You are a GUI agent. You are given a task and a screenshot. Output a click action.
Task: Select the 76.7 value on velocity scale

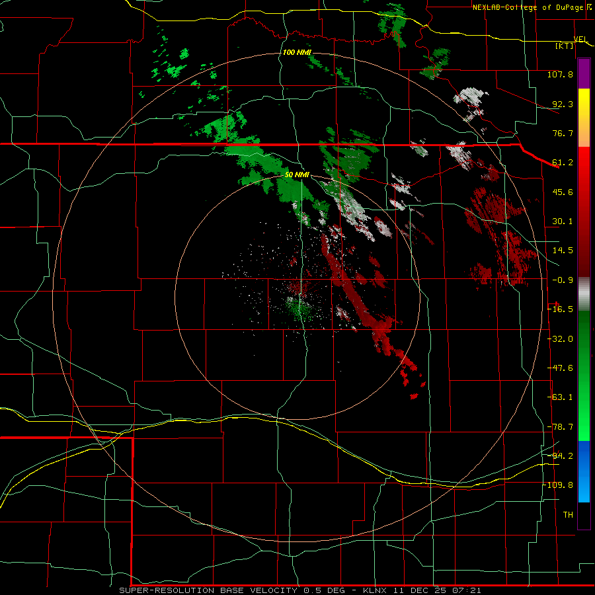(563, 133)
